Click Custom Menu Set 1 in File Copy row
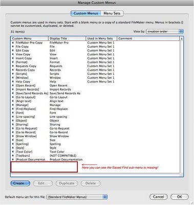This screenshot has height=205, width=194. (x=101, y=47)
